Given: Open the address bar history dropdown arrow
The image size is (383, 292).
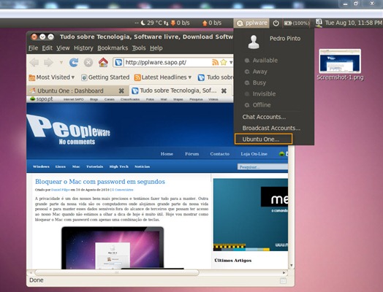Looking at the screenshot, I should tap(231, 63).
